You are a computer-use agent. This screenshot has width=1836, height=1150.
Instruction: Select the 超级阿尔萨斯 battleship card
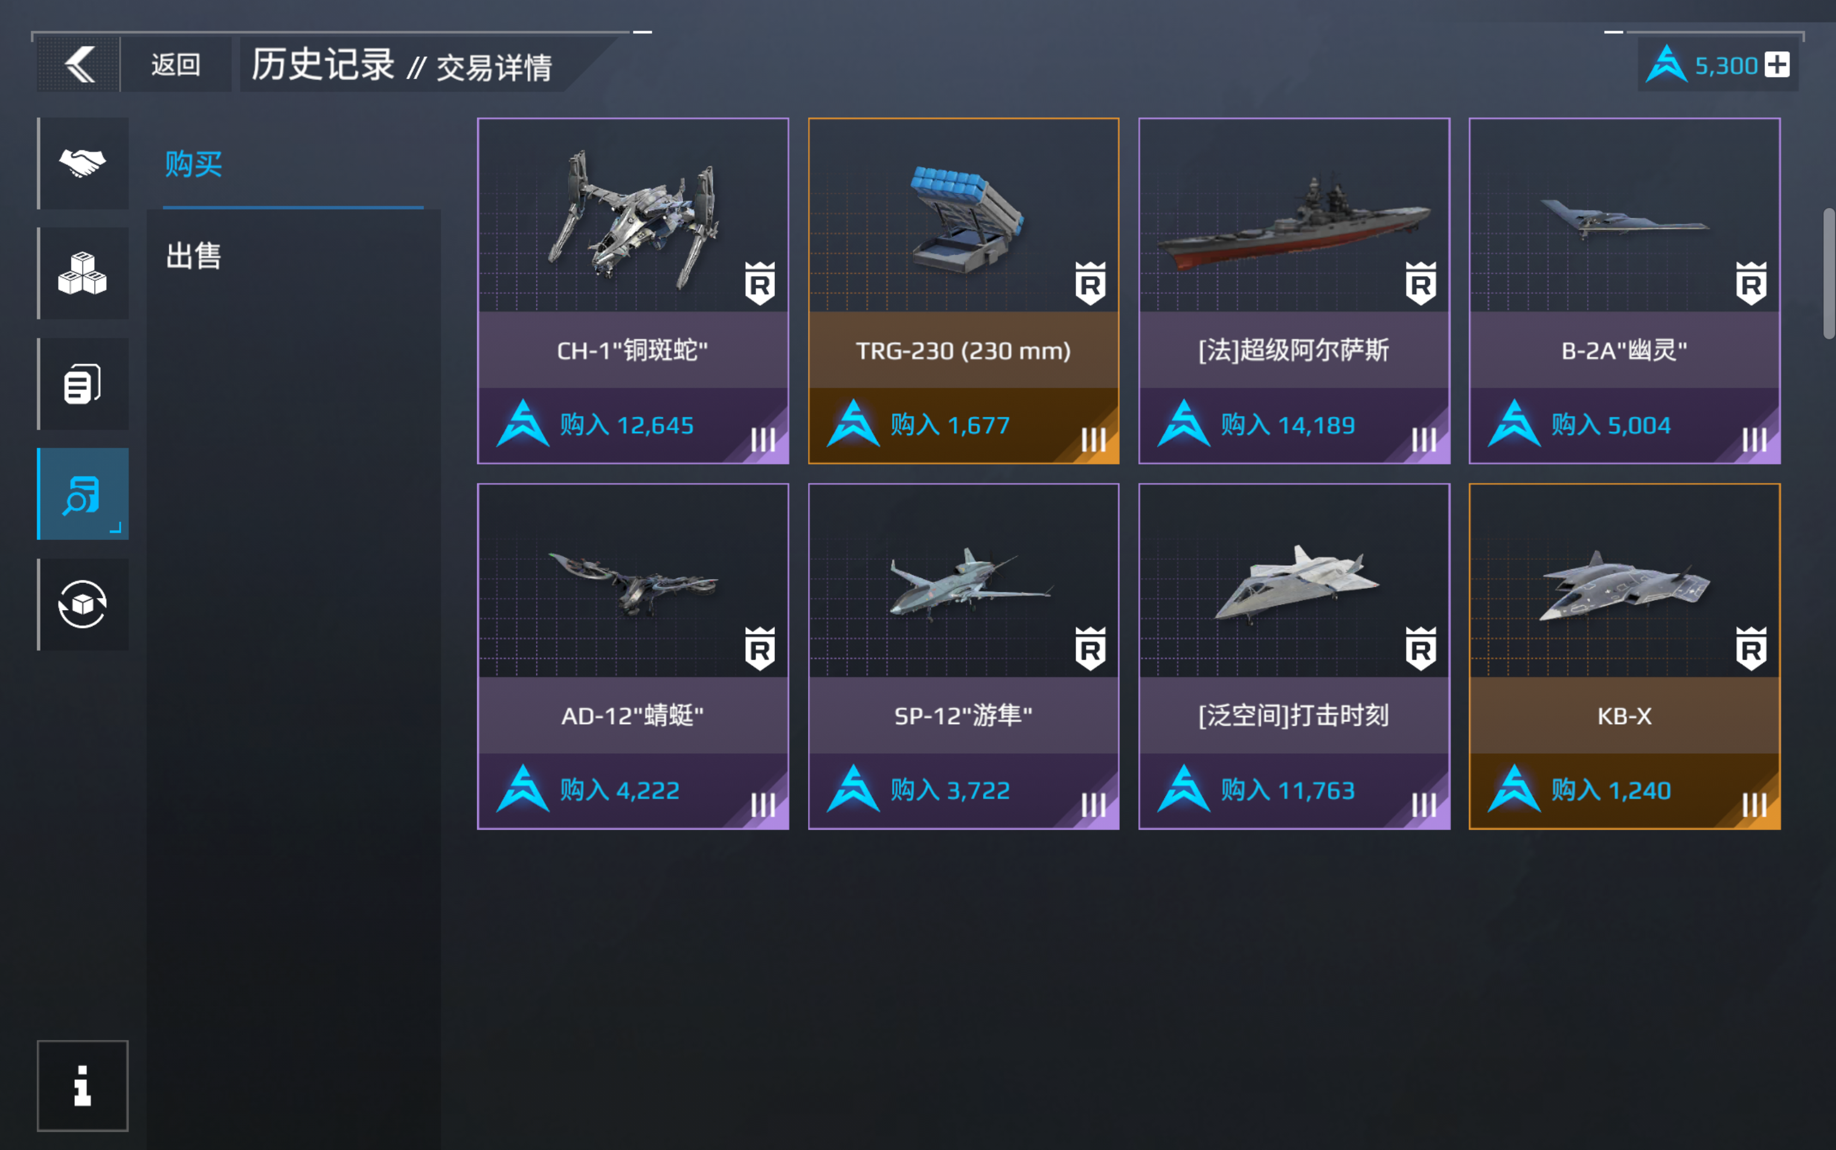click(1294, 291)
